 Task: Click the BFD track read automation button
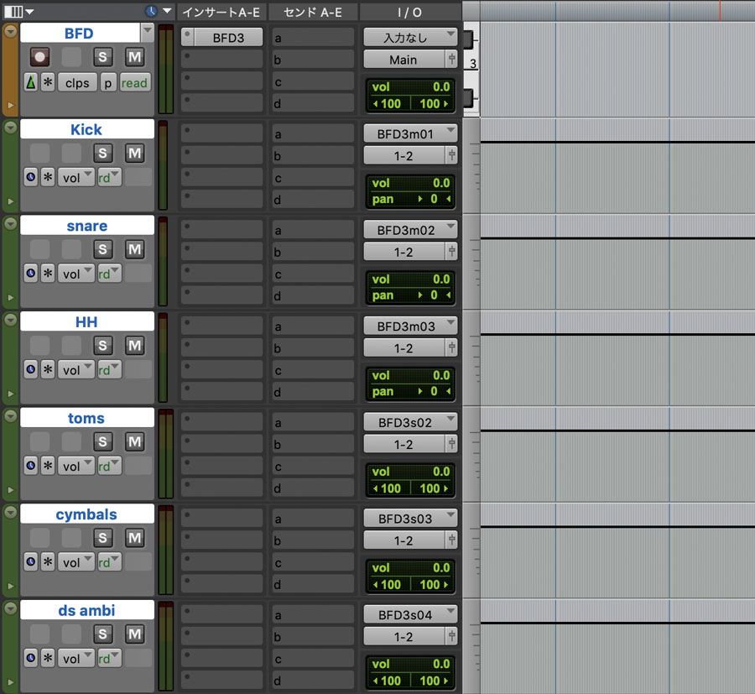pos(134,82)
